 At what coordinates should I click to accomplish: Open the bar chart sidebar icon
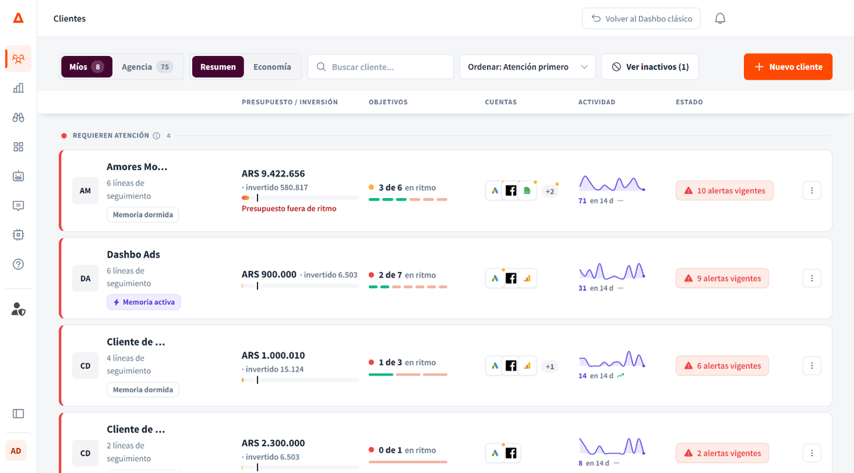click(18, 88)
